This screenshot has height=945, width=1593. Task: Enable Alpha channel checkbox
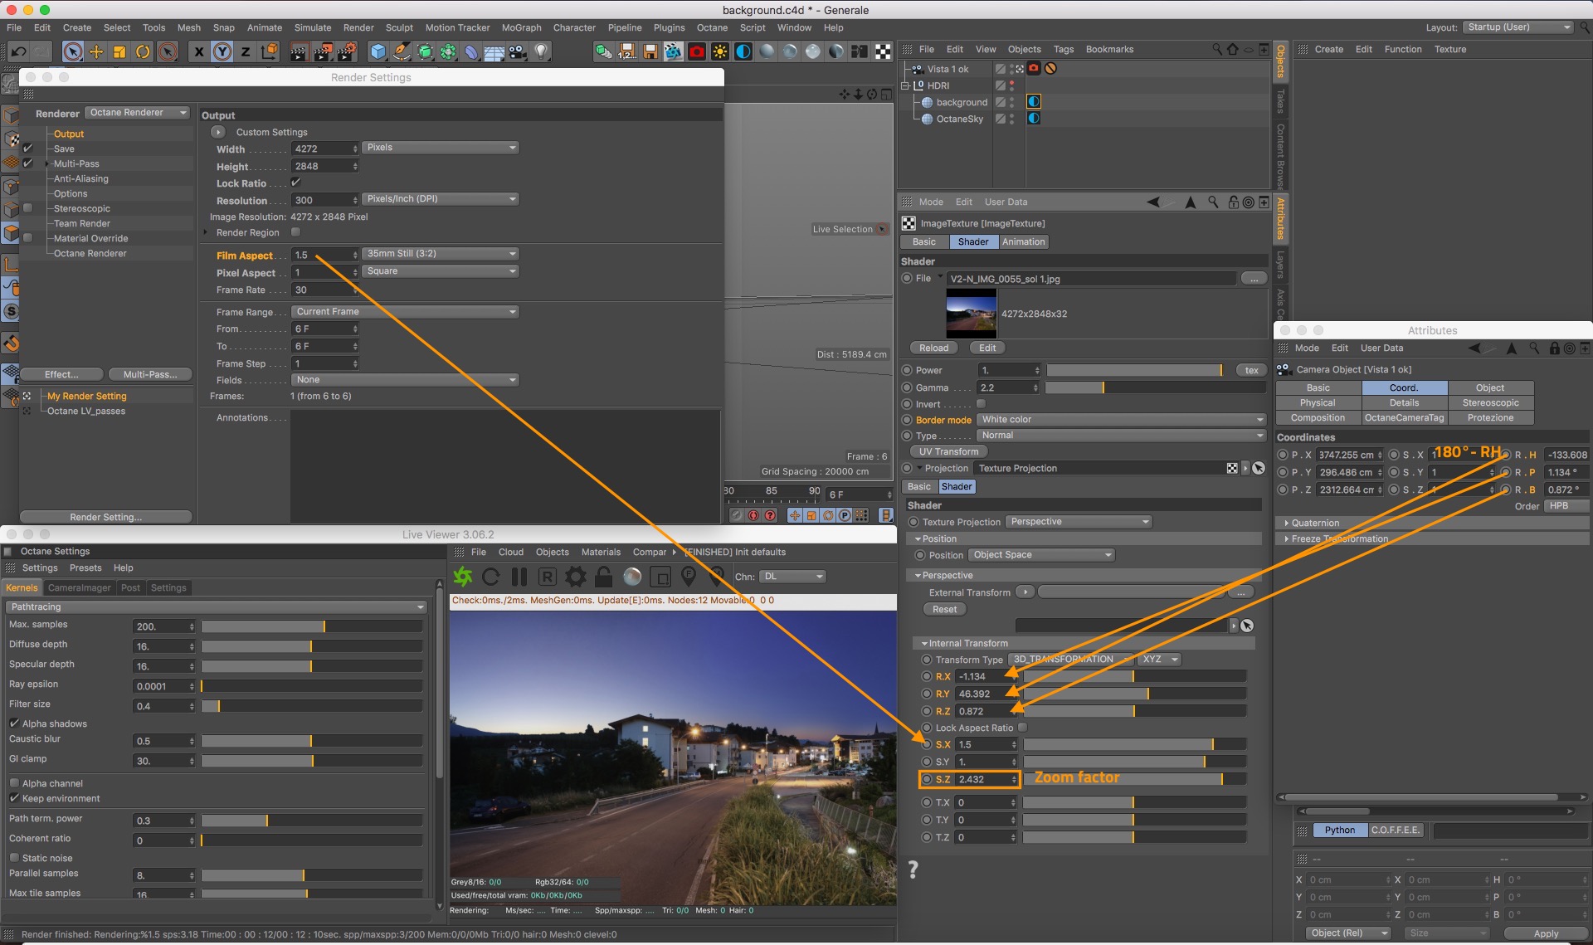pos(14,783)
